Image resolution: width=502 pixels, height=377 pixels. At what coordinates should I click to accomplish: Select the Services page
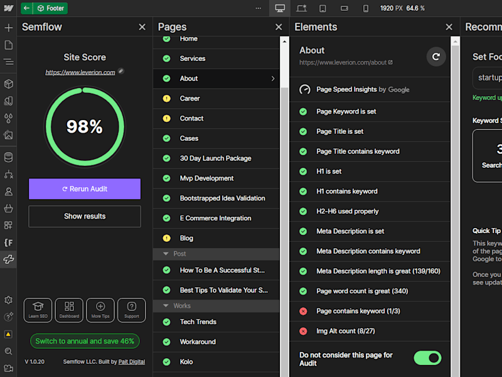point(216,58)
